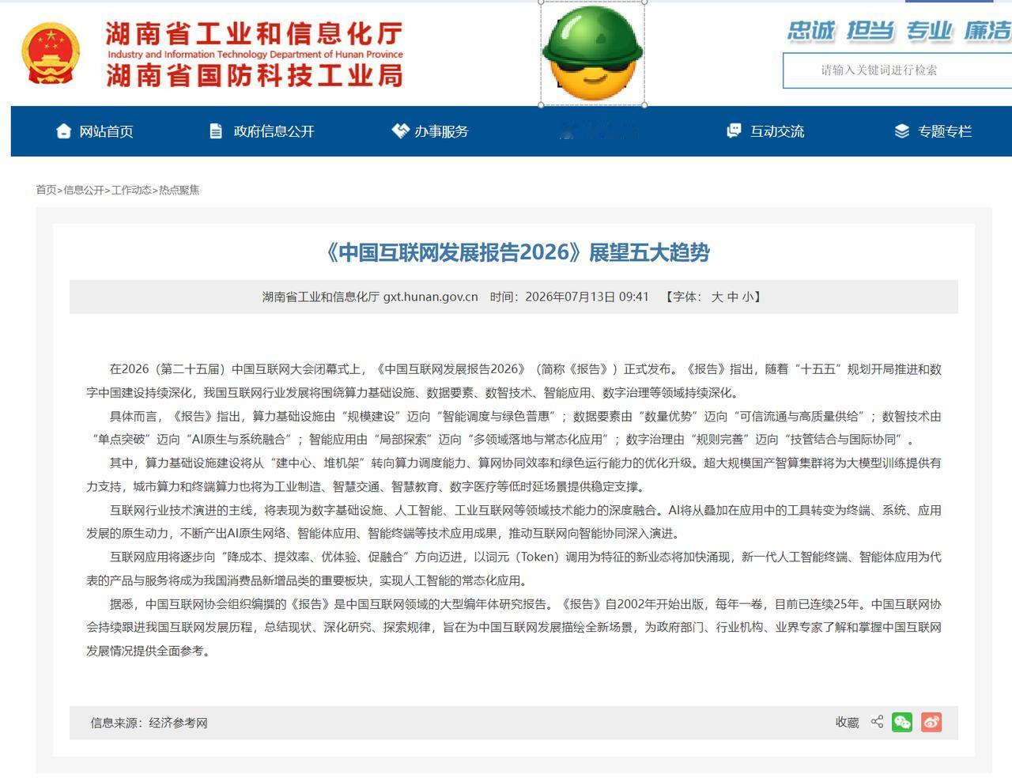Focus the 请输入关键词进行检索 search box
Image resolution: width=1012 pixels, height=782 pixels.
pyautogui.click(x=897, y=70)
